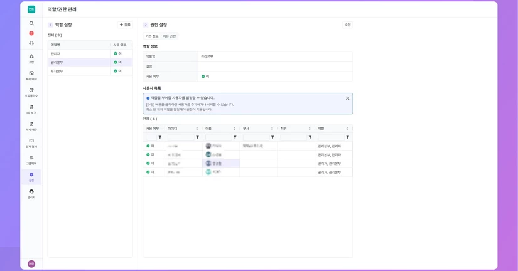Sort the user table by 부서
Screen dimensions: 518x271
[272, 129]
